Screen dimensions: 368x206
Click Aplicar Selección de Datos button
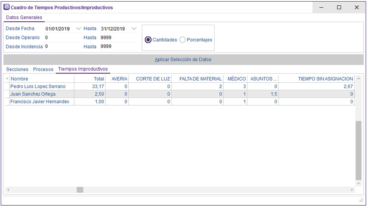pos(183,59)
